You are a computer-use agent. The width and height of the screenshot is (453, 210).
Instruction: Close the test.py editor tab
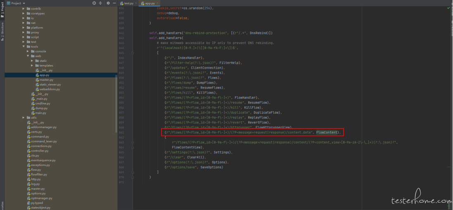(x=136, y=3)
